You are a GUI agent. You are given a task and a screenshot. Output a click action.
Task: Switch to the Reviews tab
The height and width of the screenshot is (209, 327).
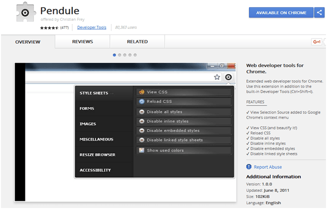pos(83,42)
